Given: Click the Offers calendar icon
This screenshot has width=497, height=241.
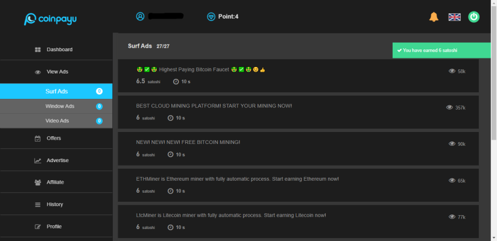Looking at the screenshot, I should click(x=38, y=139).
